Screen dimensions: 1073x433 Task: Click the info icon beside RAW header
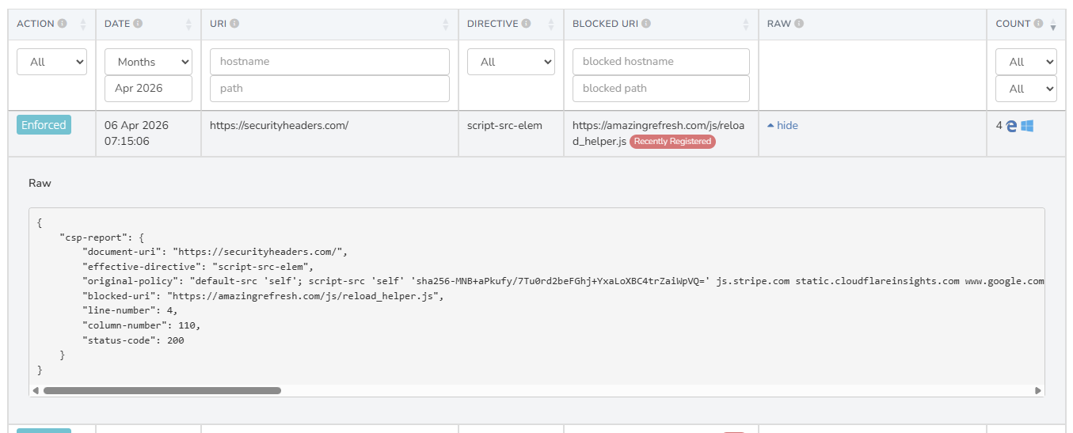pos(799,24)
